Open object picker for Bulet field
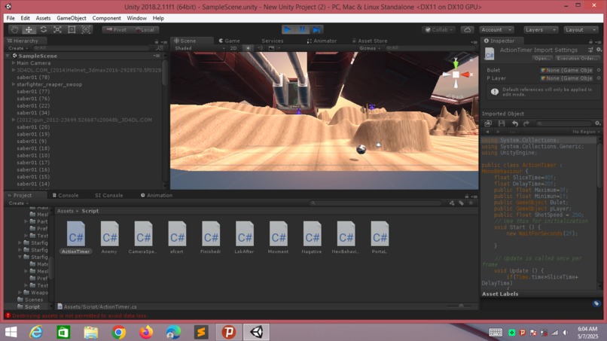 [x=599, y=70]
